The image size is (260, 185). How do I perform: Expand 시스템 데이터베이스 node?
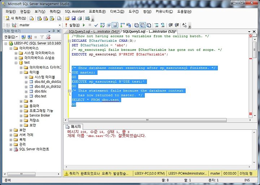tap(16, 53)
